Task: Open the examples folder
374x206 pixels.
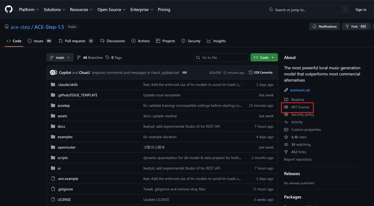Action: pyautogui.click(x=65, y=137)
